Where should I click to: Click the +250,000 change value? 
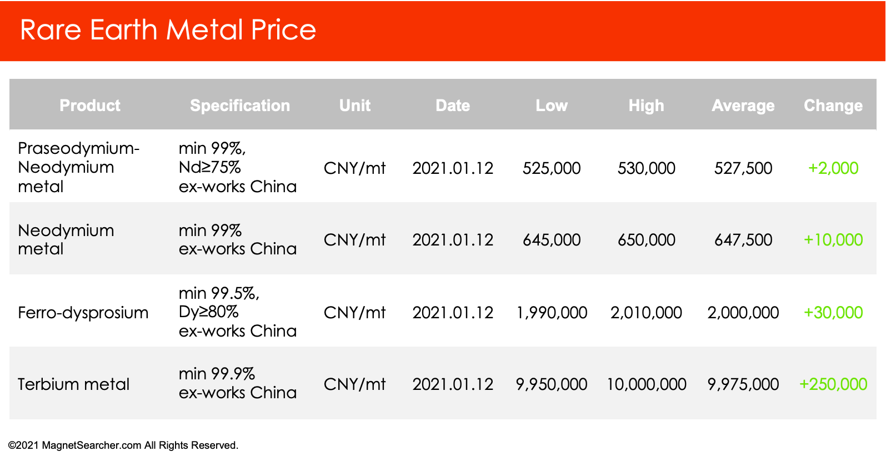click(x=833, y=384)
